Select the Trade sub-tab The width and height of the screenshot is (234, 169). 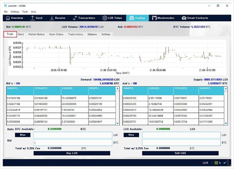click(x=10, y=34)
